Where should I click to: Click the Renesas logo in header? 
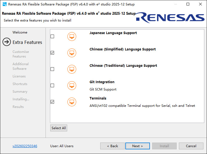[170, 17]
